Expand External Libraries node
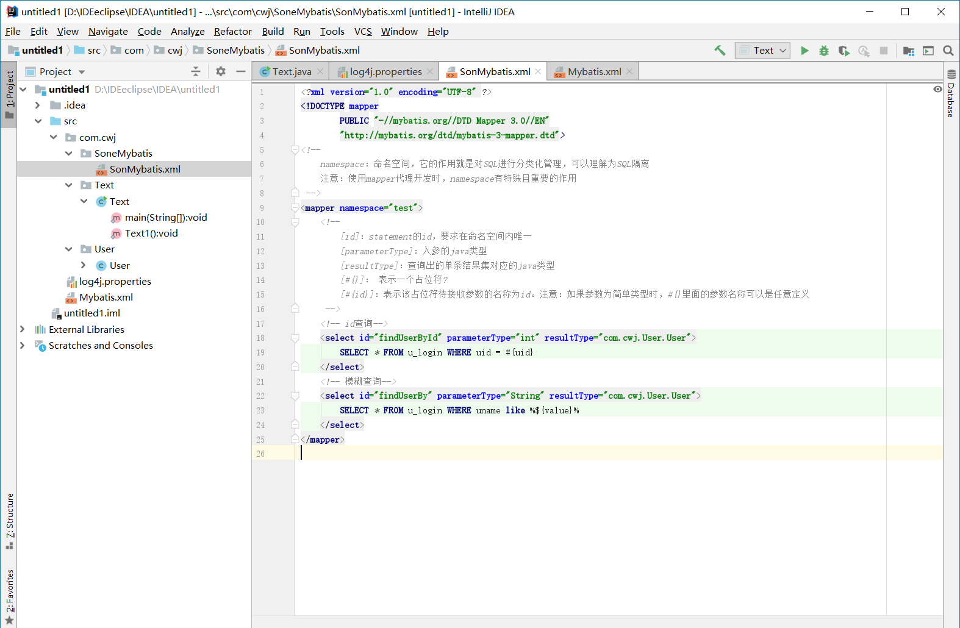The width and height of the screenshot is (960, 628). [x=23, y=329]
